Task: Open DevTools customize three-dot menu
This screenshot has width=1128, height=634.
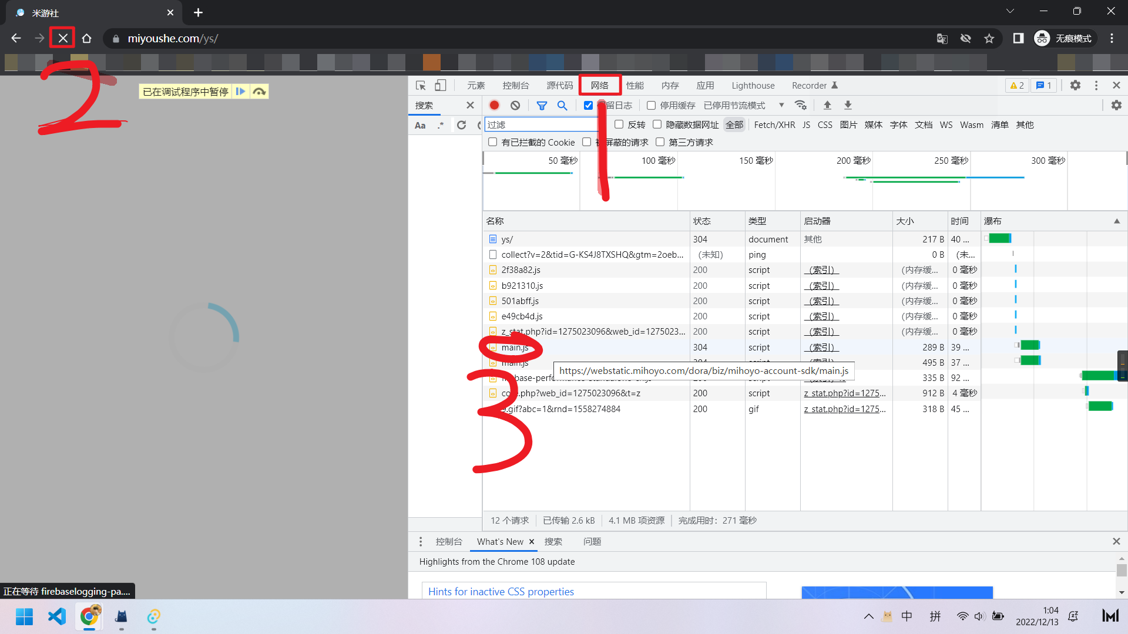Action: coord(1096,85)
